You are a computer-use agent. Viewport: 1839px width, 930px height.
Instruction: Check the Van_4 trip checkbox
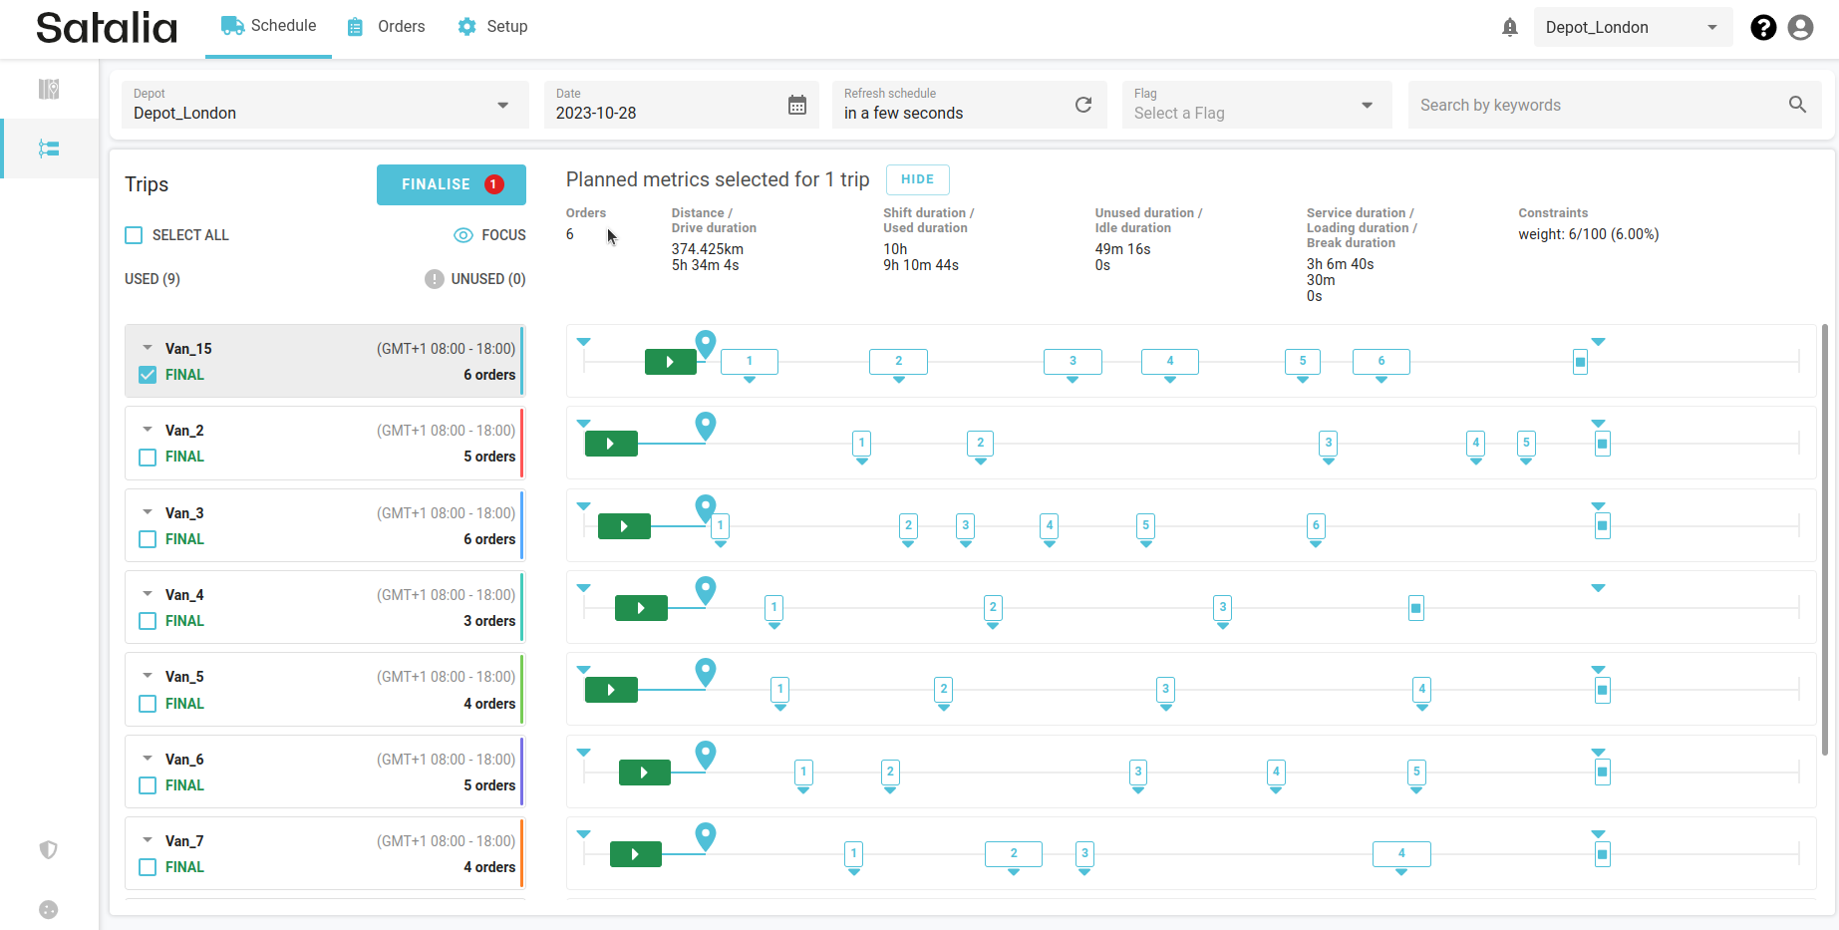coord(148,621)
